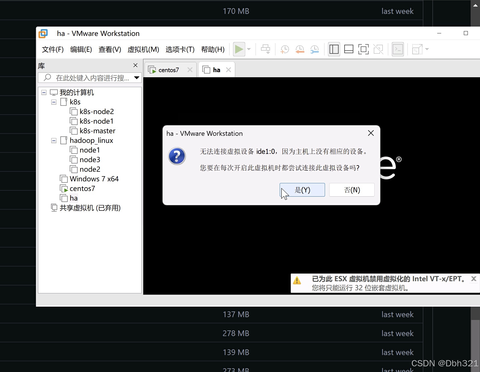Click the 137 MB size in background list
The height and width of the screenshot is (372, 480).
coord(236,315)
